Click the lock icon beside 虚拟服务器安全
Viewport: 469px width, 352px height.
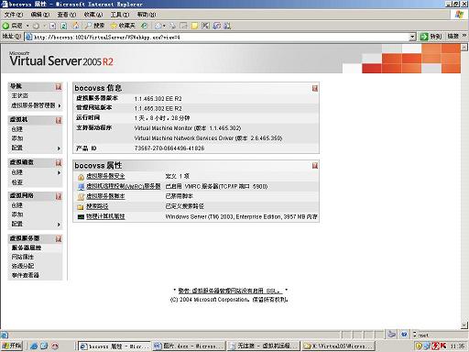81,177
